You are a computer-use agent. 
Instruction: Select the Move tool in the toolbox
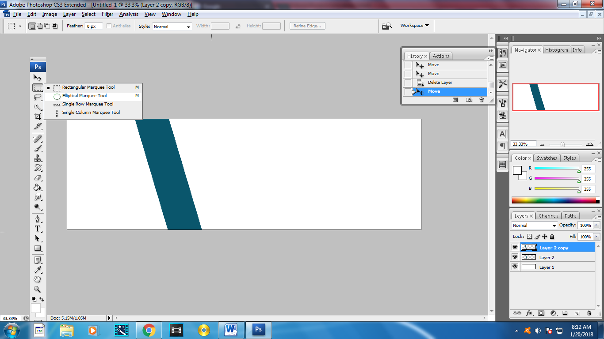pos(38,78)
